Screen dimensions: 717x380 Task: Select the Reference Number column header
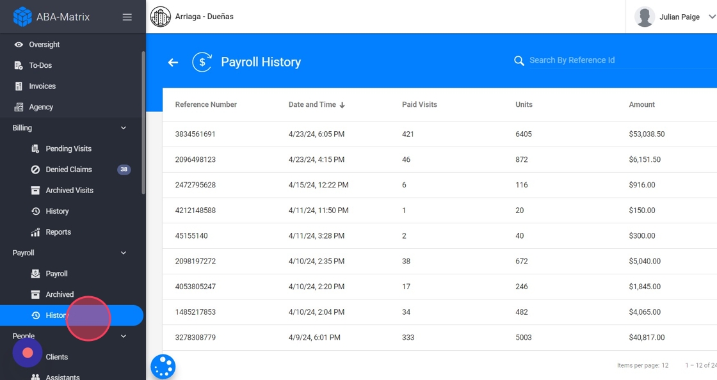(x=205, y=105)
